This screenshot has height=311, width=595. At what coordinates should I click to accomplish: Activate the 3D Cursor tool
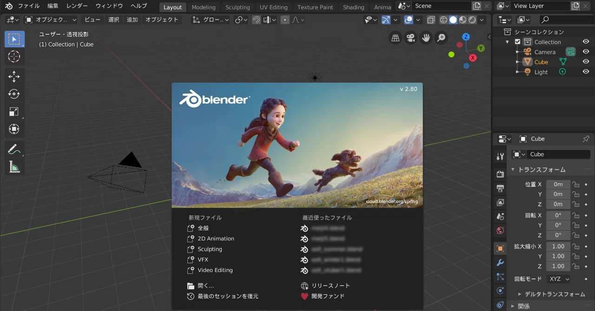point(14,57)
